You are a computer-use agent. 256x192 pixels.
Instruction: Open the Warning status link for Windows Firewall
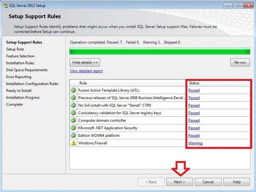tap(195, 143)
